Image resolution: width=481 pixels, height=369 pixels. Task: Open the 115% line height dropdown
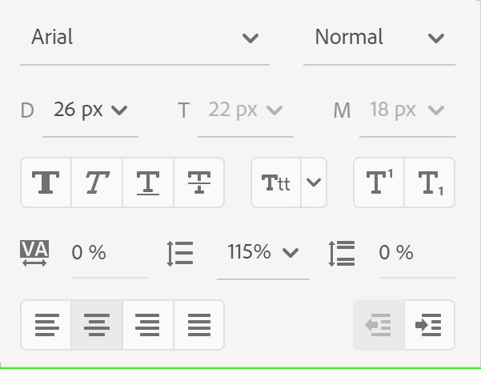[x=263, y=253]
